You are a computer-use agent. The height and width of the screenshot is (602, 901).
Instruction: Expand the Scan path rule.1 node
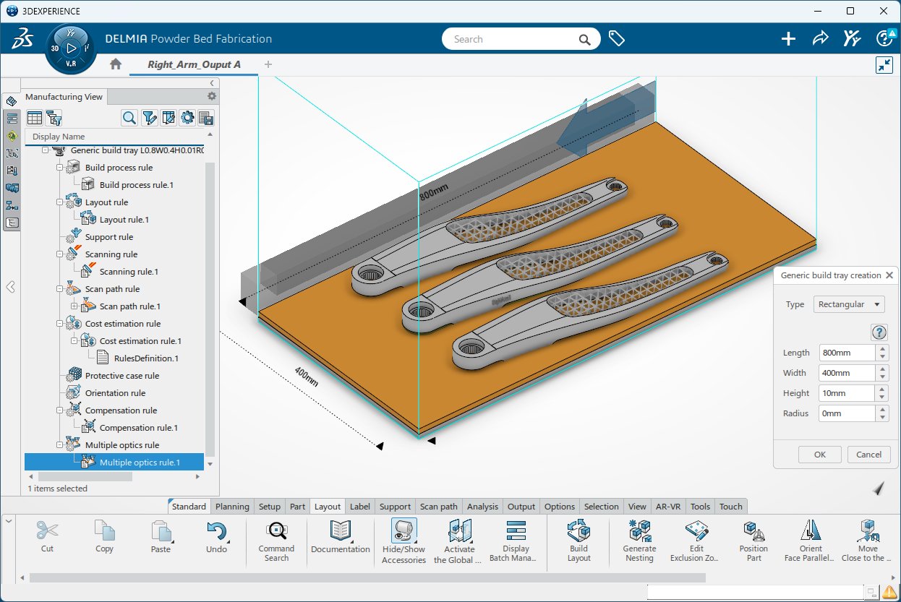pyautogui.click(x=74, y=306)
